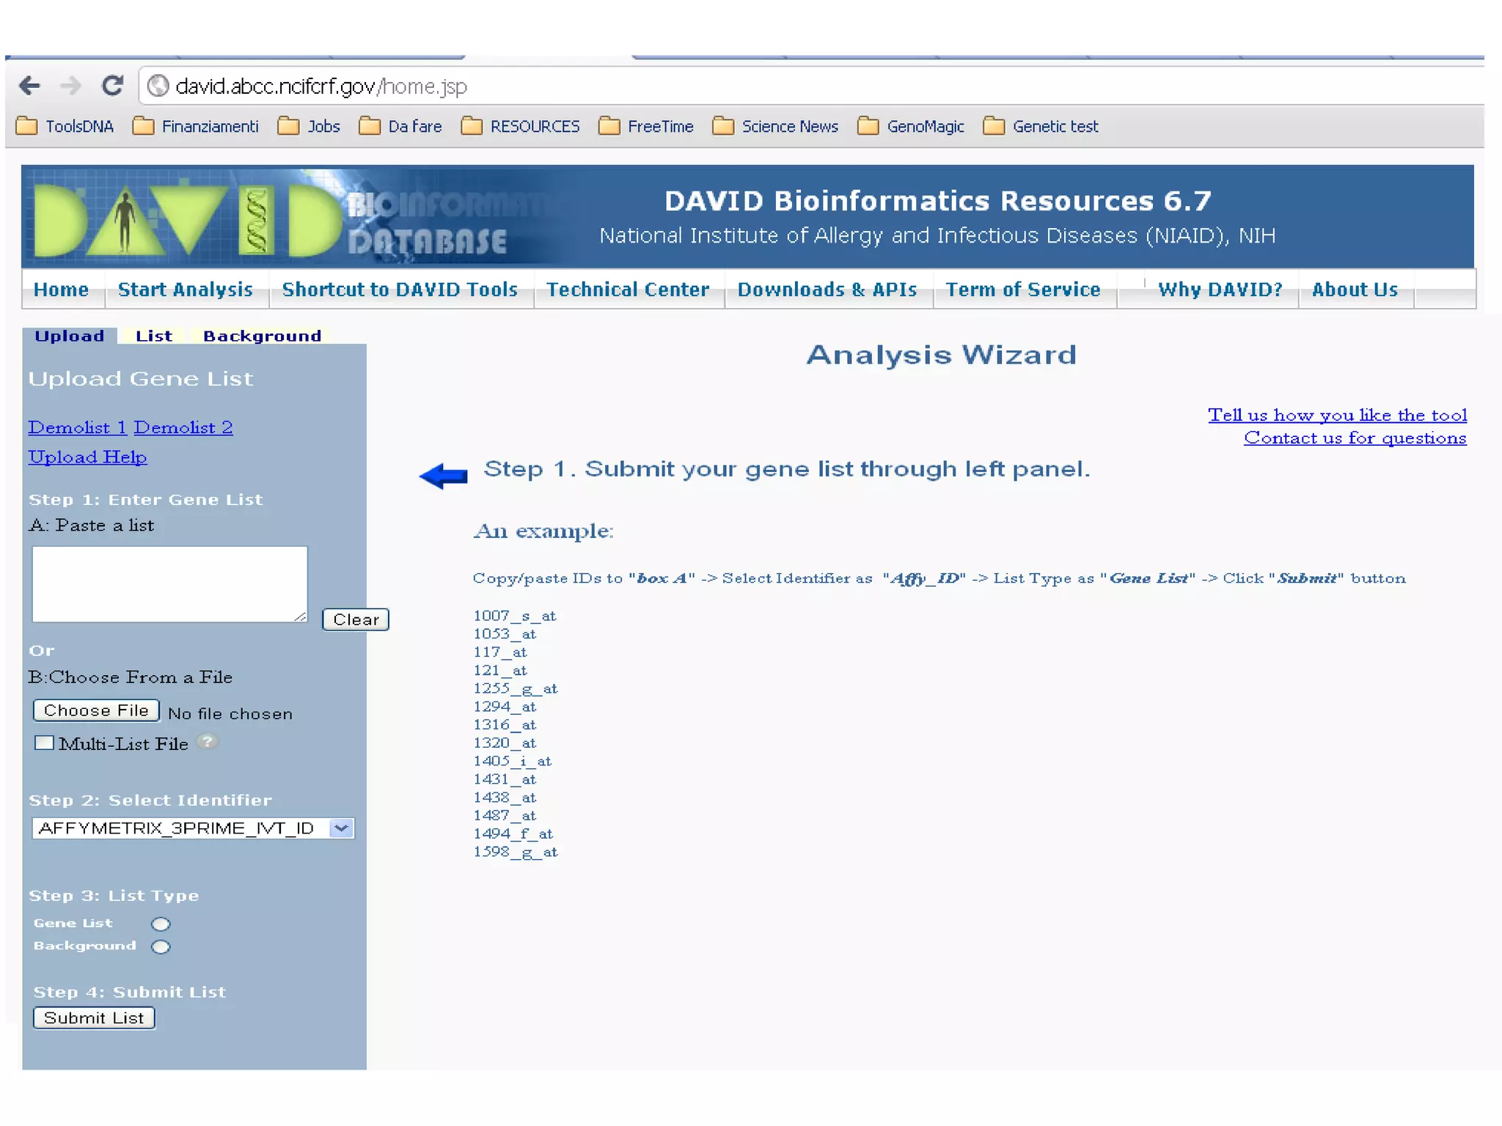Select the Background radio button
The height and width of the screenshot is (1126, 1502).
[161, 946]
